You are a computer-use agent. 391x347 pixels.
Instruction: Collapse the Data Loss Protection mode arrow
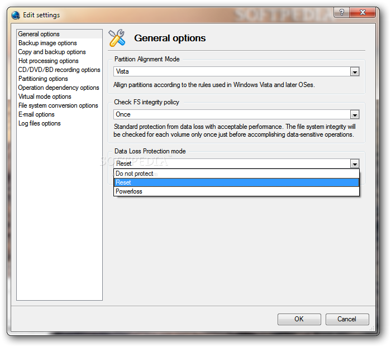[x=355, y=163]
